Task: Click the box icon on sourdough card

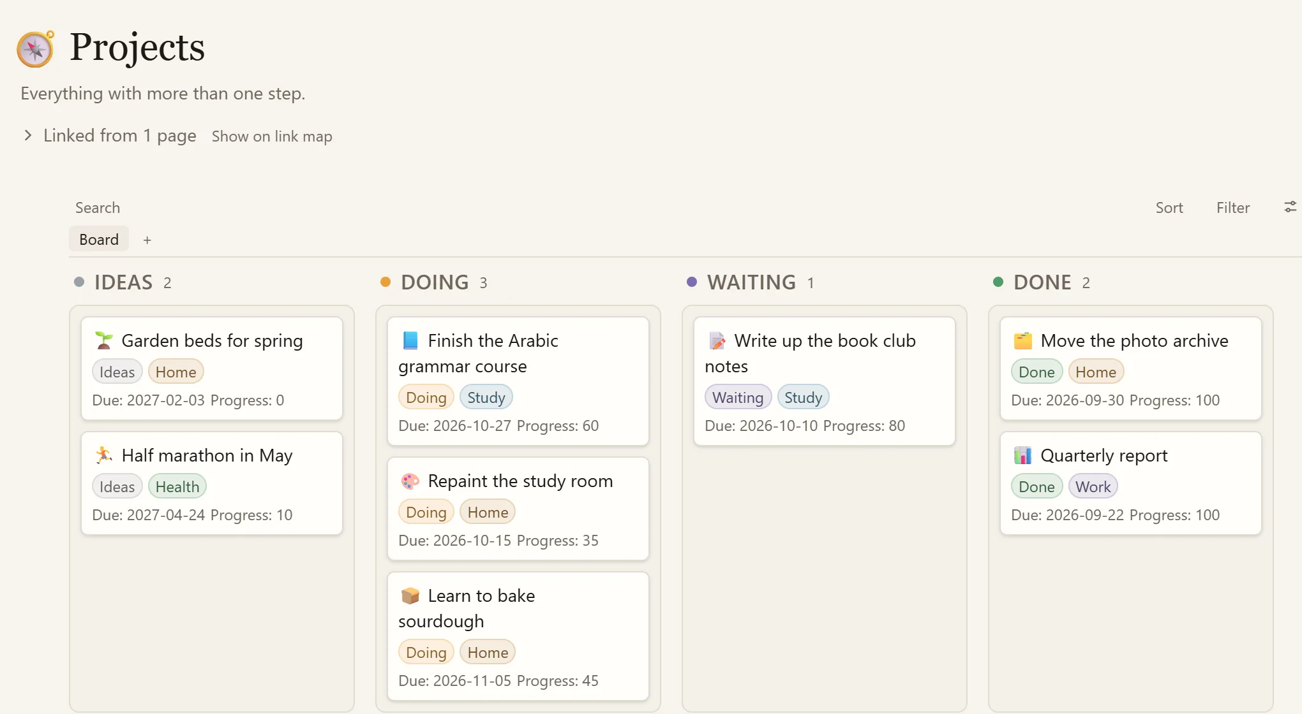Action: [410, 595]
